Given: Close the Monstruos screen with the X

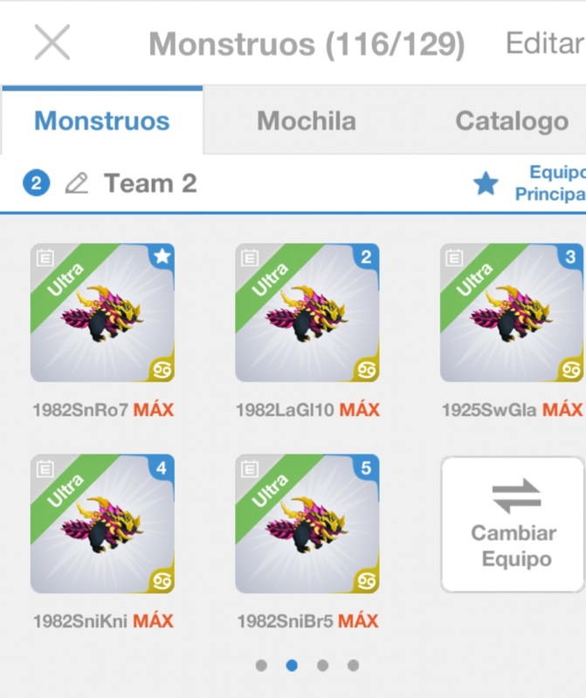Looking at the screenshot, I should click(x=52, y=42).
